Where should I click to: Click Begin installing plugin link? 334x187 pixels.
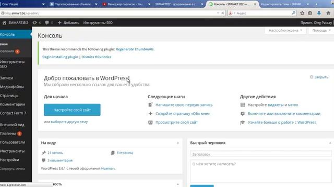(x=61, y=57)
